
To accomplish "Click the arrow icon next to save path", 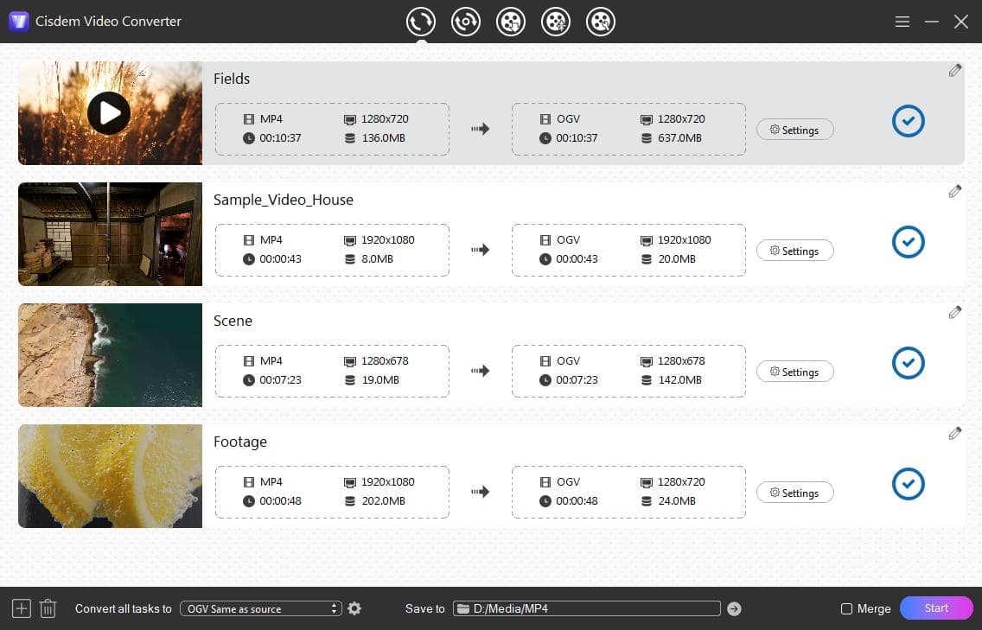I will pyautogui.click(x=734, y=608).
